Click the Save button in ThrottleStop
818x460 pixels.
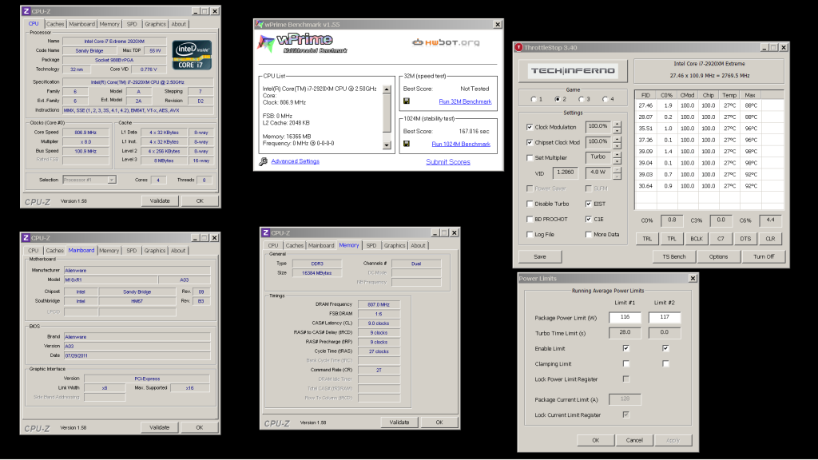tap(540, 256)
